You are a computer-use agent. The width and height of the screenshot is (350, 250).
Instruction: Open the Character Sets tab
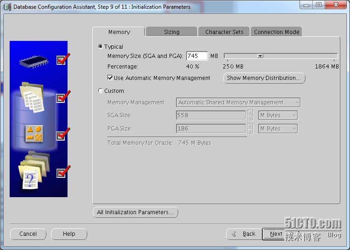tap(224, 32)
